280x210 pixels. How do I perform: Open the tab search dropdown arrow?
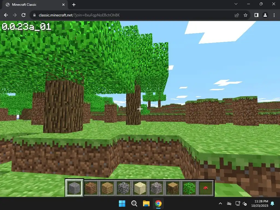pyautogui.click(x=236, y=4)
